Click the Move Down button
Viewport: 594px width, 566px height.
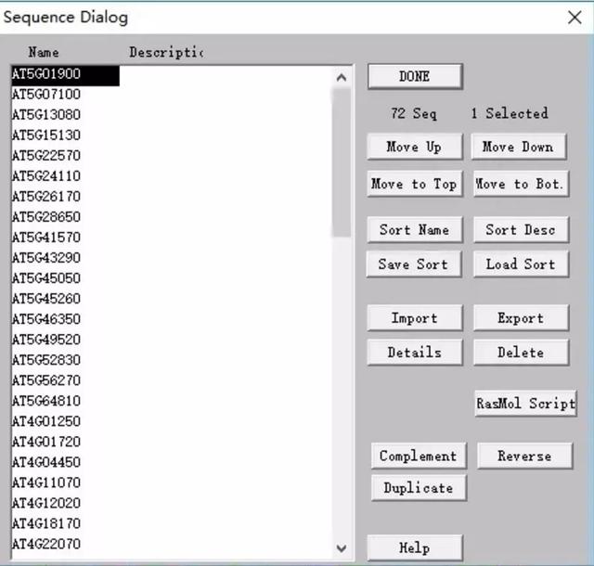(x=519, y=147)
